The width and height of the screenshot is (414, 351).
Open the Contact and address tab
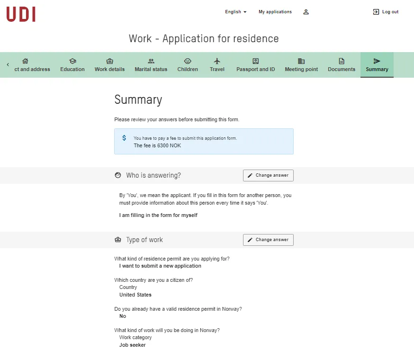32,65
